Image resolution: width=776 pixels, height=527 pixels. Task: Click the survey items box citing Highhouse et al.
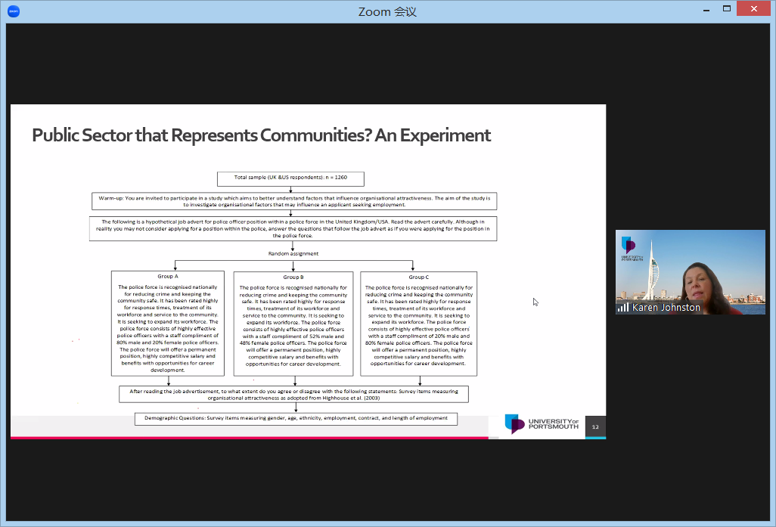point(293,395)
